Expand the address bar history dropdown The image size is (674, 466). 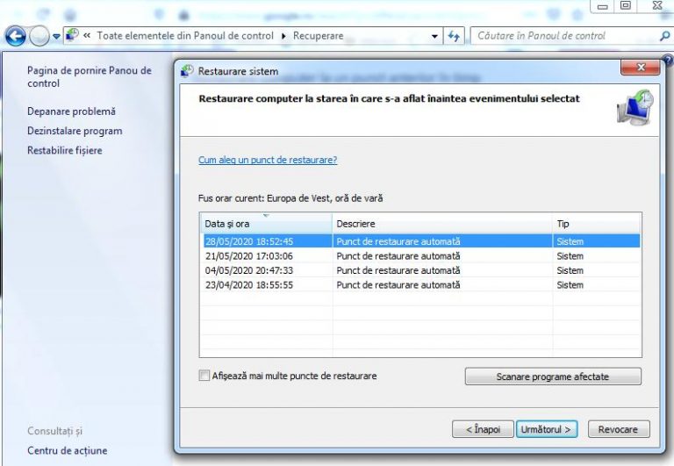click(435, 36)
